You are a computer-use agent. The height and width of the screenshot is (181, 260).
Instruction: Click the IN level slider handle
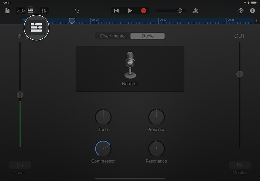[20, 95]
